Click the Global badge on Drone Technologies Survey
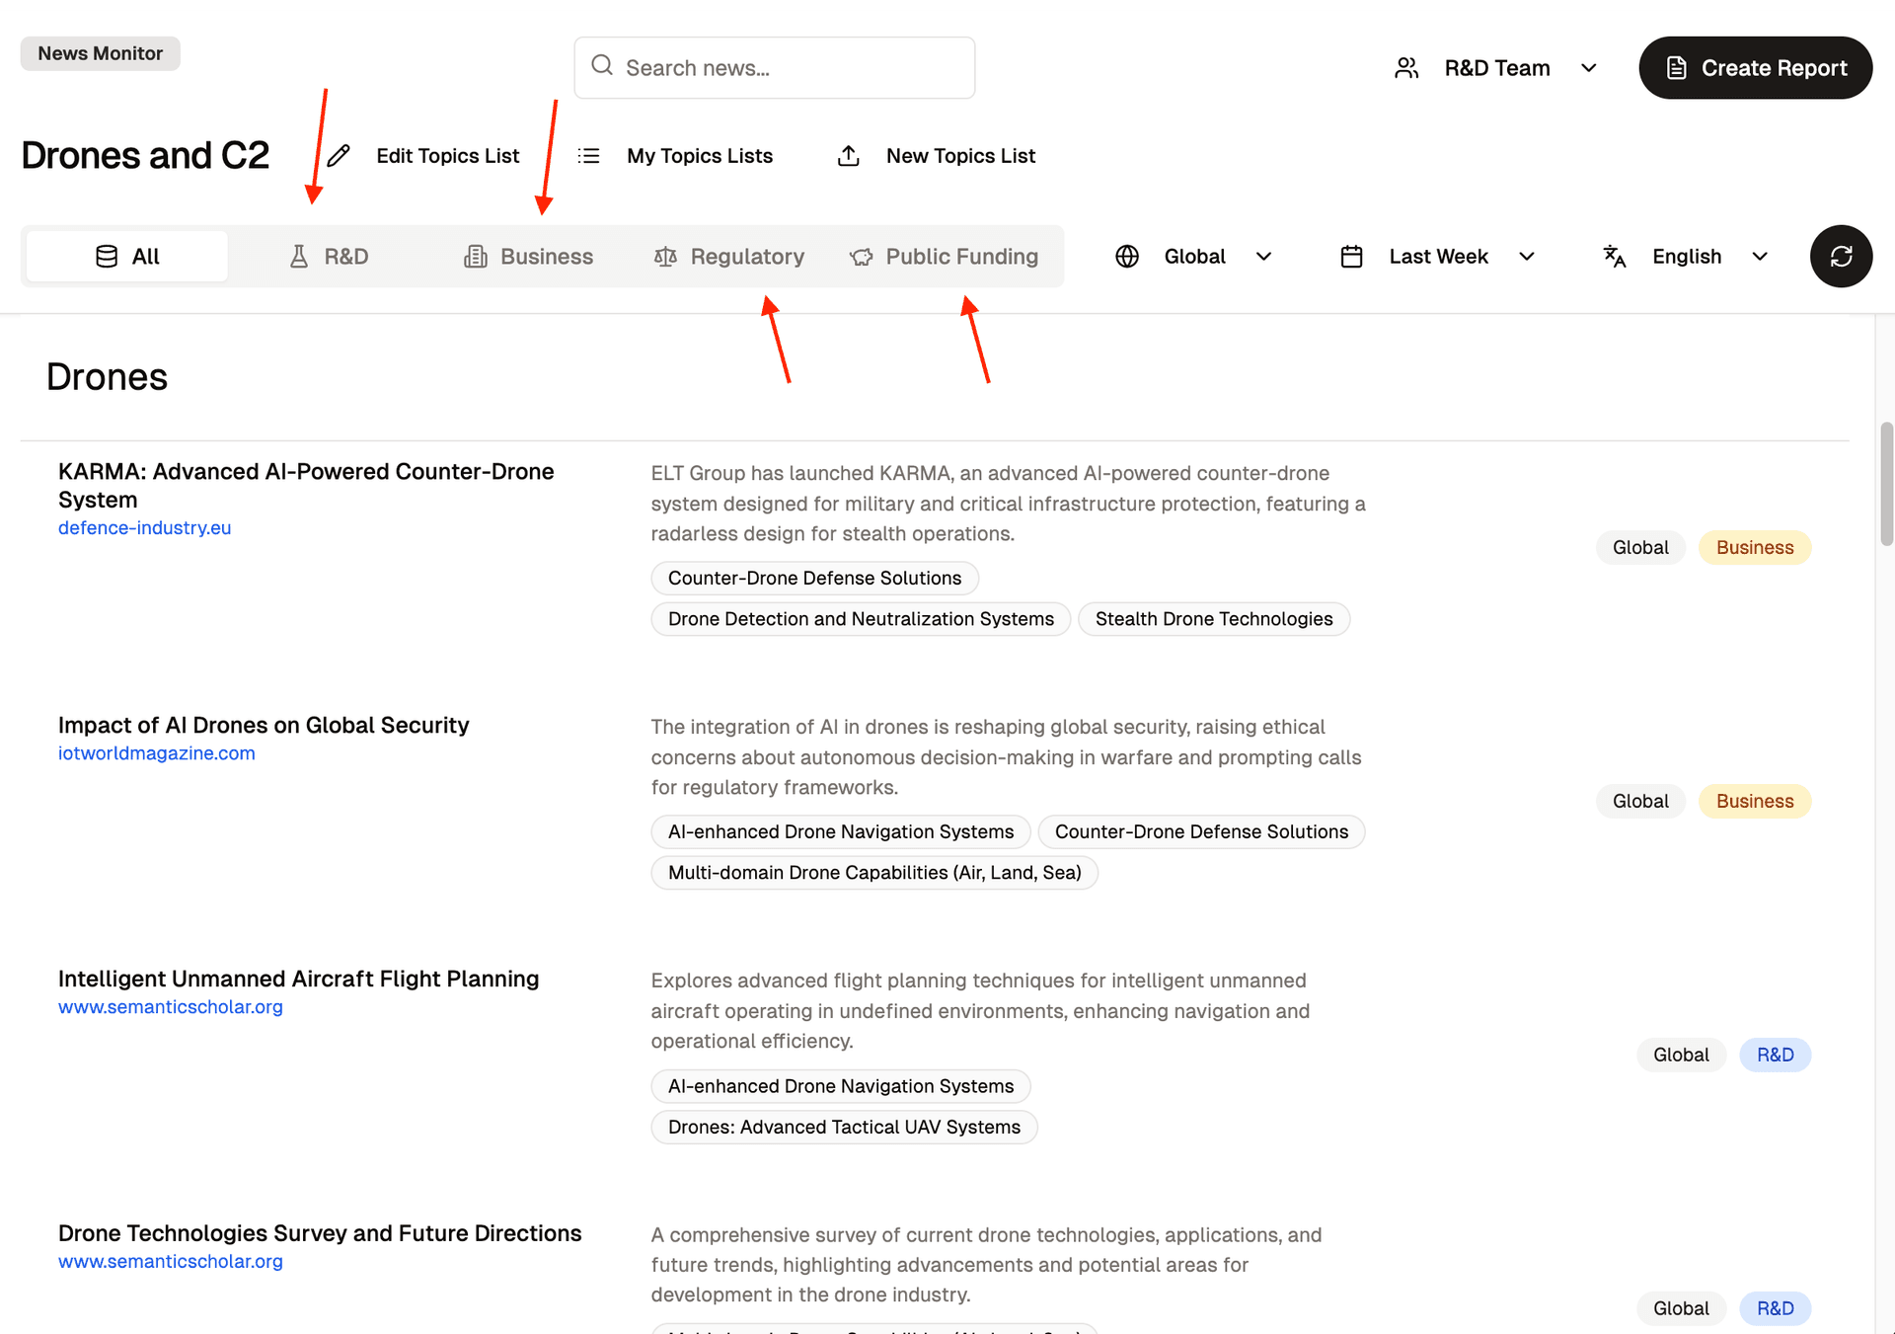Viewport: 1895px width, 1334px height. tap(1681, 1309)
